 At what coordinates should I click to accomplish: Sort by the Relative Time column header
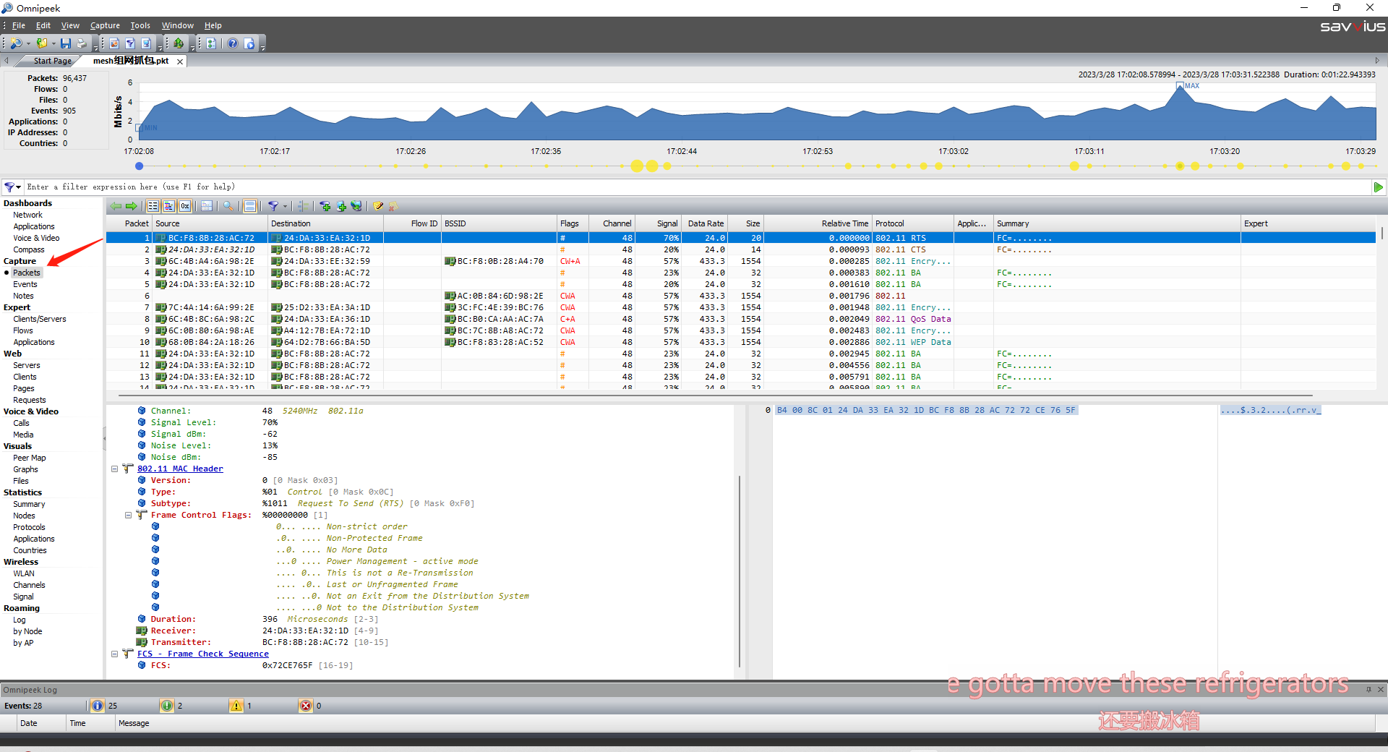(x=818, y=223)
